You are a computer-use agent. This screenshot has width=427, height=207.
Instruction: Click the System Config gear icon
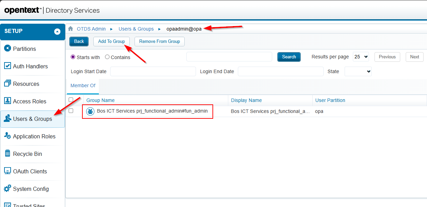(x=7, y=188)
